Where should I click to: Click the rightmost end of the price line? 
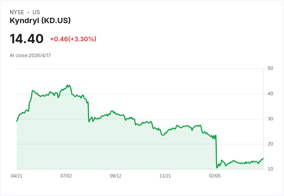263,159
